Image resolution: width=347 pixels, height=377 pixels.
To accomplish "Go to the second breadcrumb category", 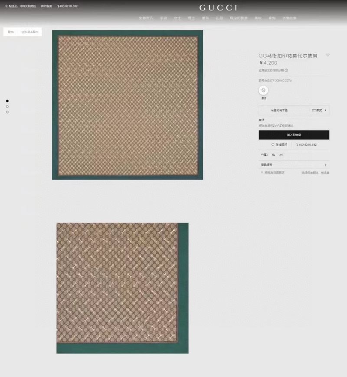I will [x=30, y=32].
